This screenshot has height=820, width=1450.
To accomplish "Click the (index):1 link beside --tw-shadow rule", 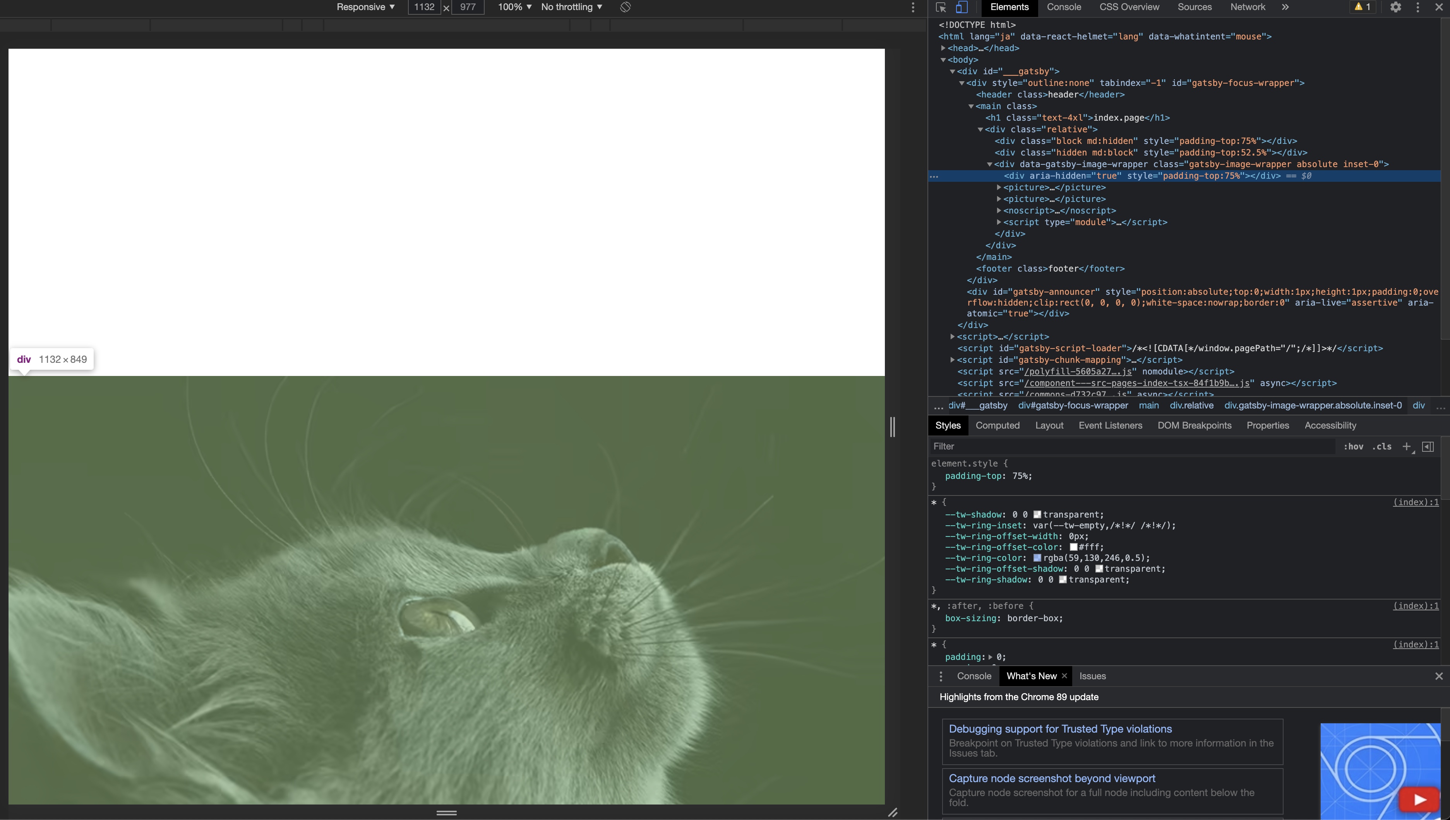I will click(1416, 502).
